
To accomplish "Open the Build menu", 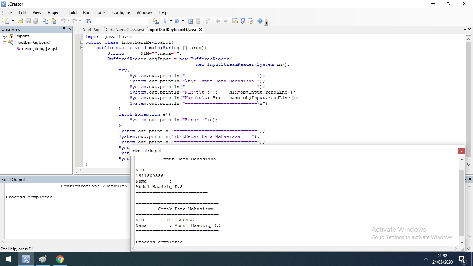I will point(72,12).
